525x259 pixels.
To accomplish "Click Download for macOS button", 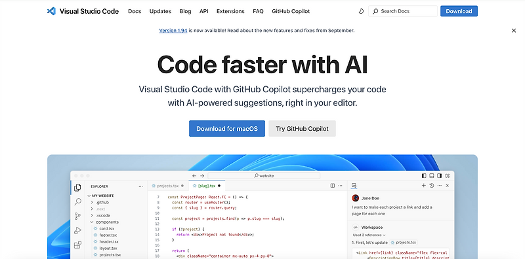I will coord(227,128).
